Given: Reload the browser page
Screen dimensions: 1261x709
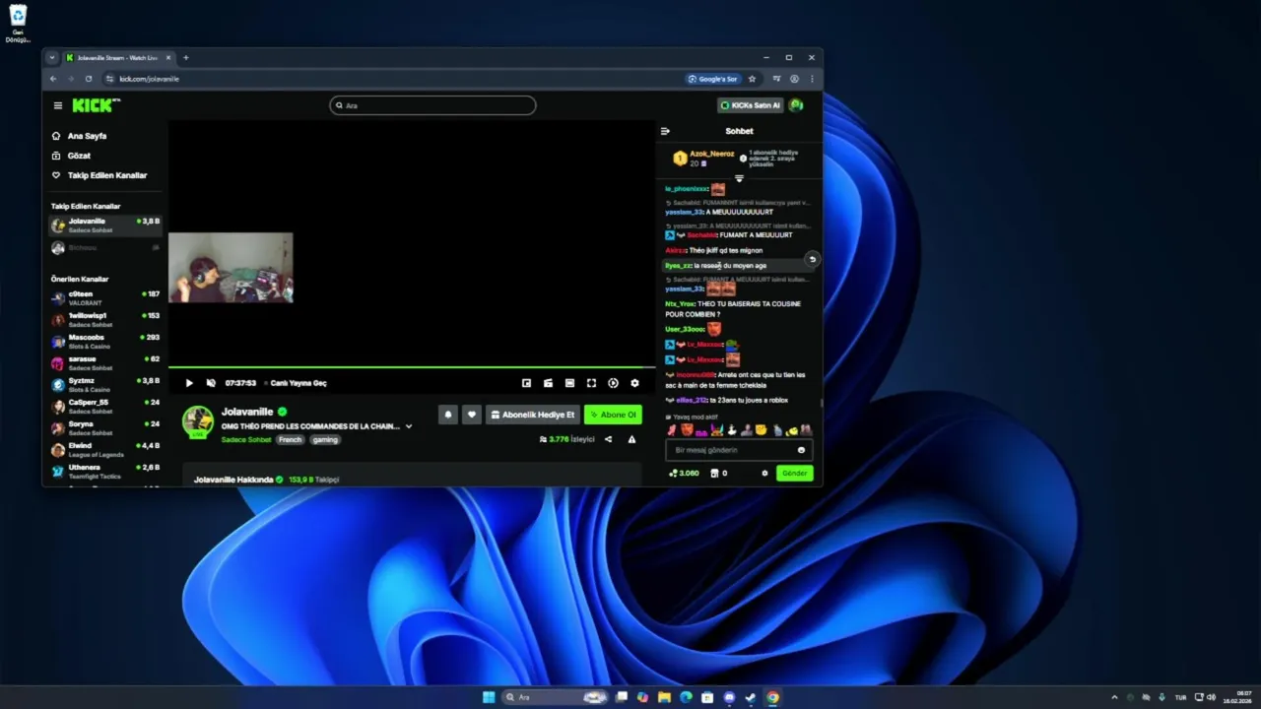Looking at the screenshot, I should click(89, 79).
